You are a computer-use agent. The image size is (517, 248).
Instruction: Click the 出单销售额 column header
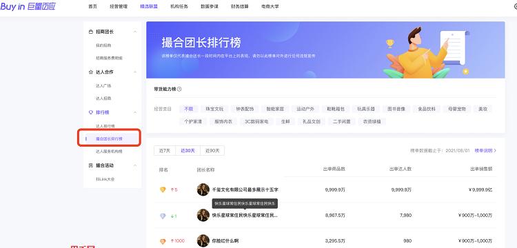coord(481,169)
